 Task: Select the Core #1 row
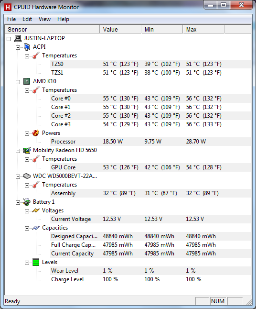pyautogui.click(x=150, y=107)
